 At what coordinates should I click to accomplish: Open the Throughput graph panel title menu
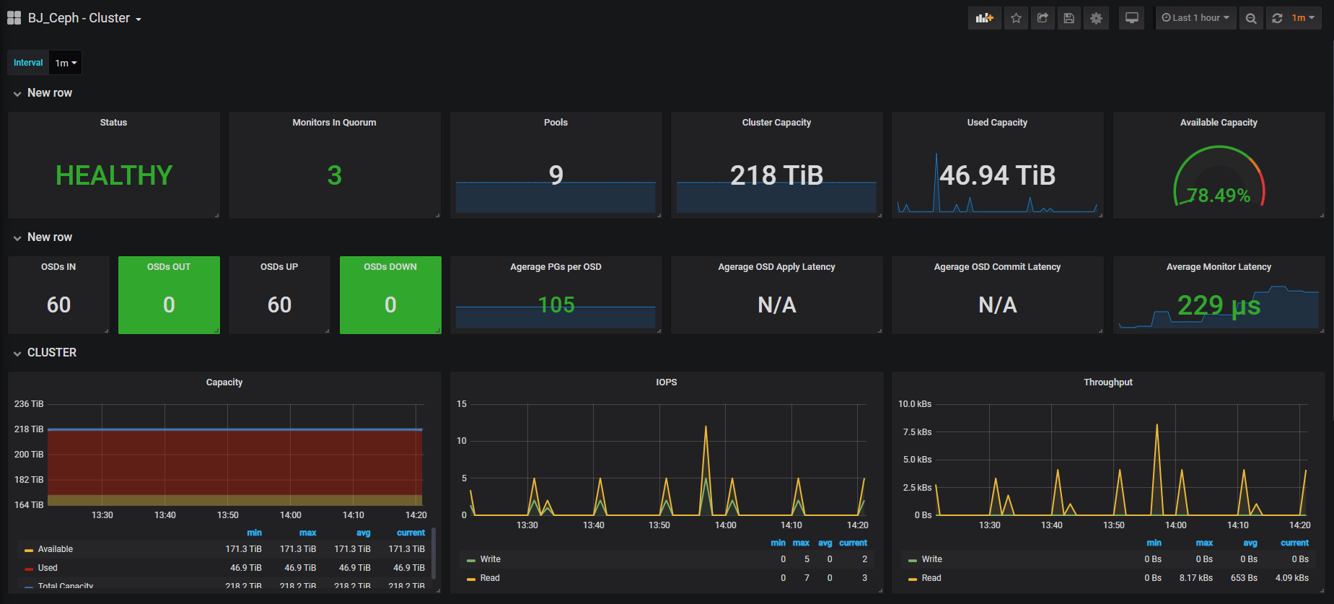click(1107, 382)
